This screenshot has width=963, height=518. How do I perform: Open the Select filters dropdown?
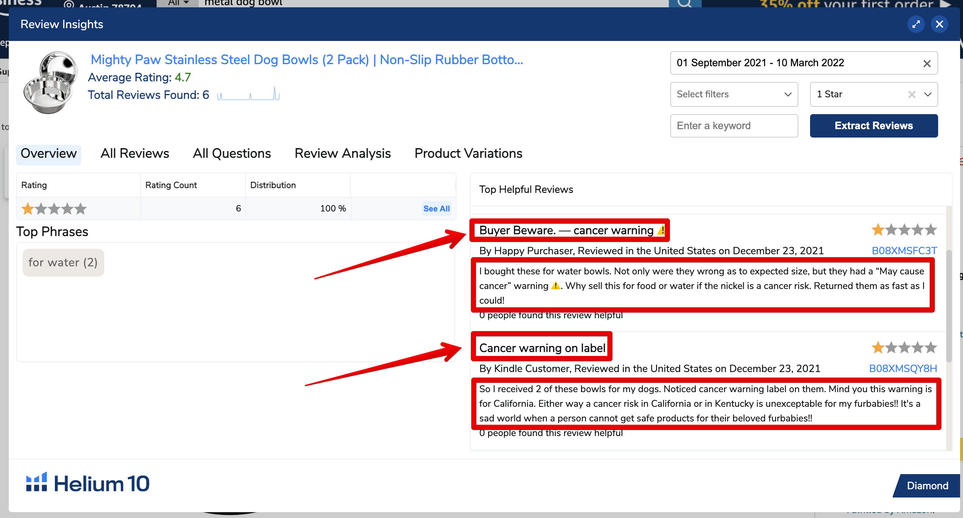(x=734, y=94)
